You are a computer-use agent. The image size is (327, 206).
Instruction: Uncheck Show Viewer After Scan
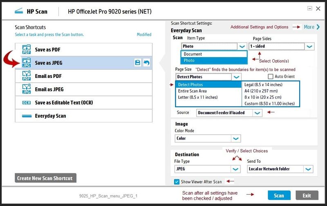177,182
